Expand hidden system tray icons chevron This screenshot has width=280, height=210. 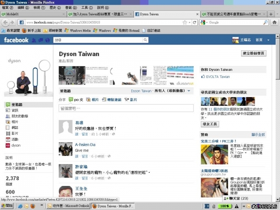click(x=244, y=206)
